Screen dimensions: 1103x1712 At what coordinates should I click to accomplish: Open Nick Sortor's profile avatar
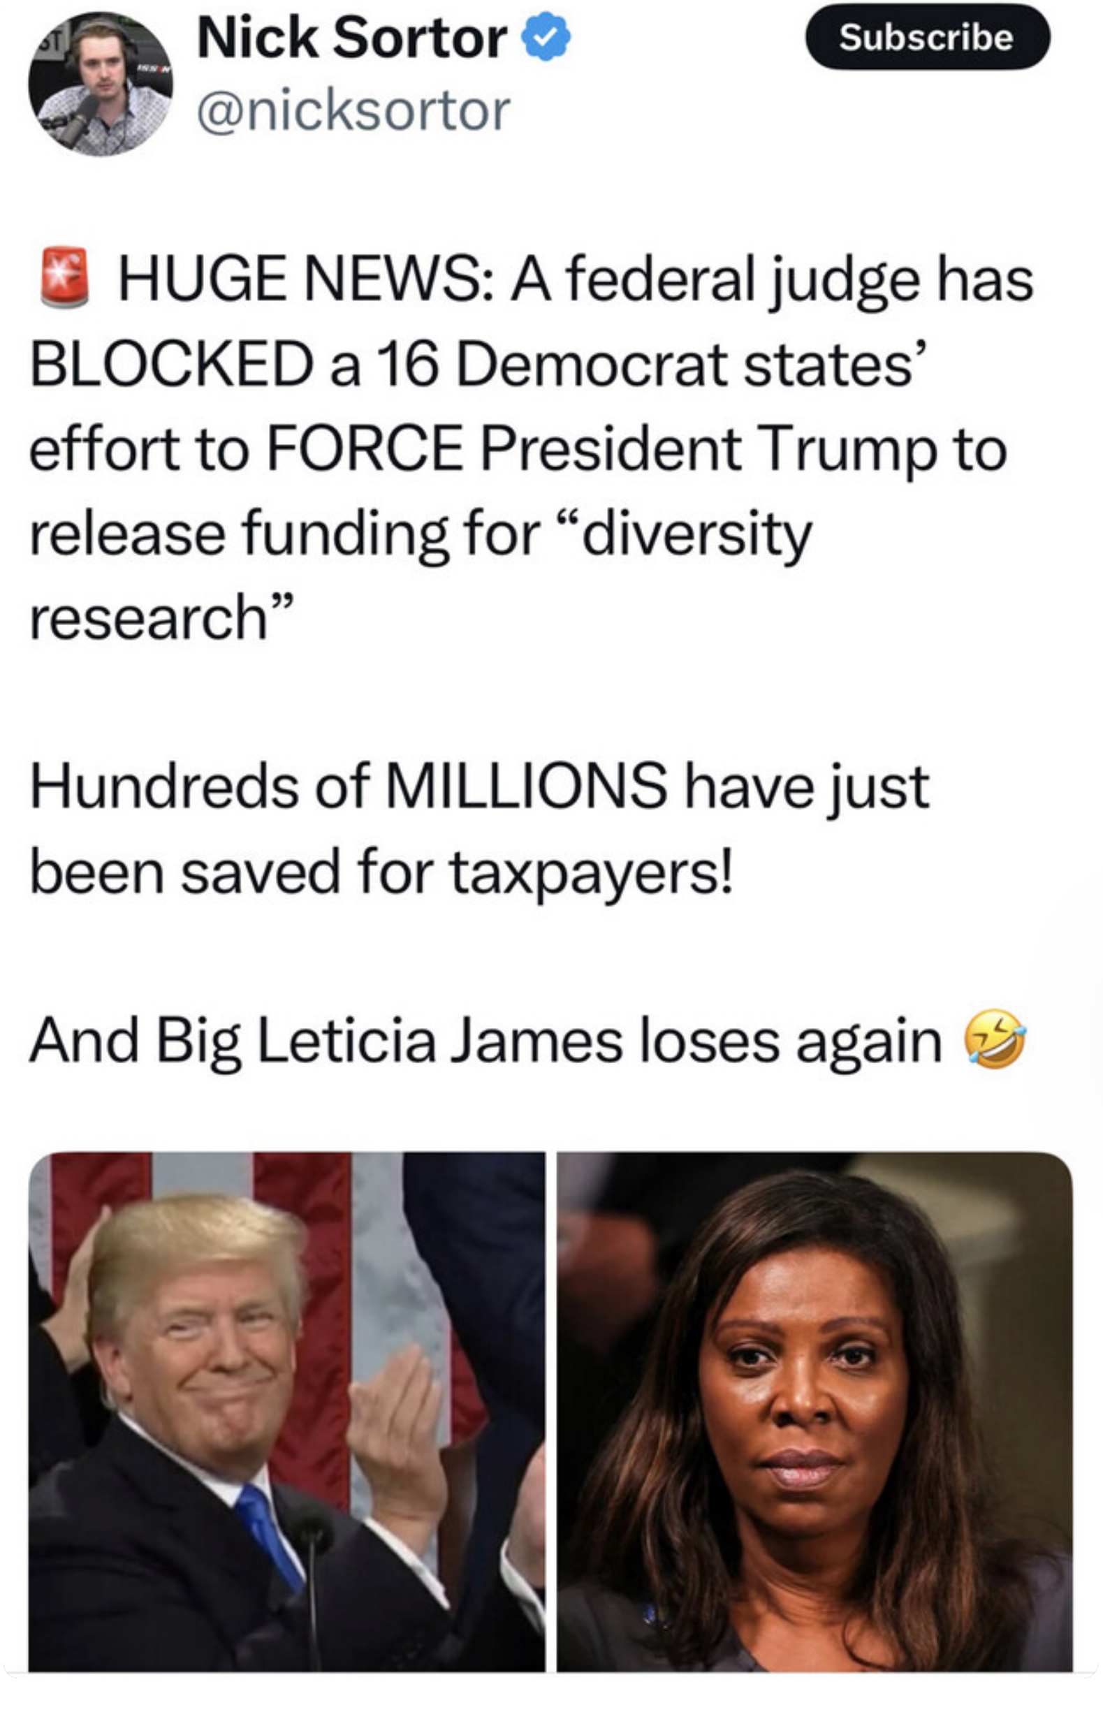coord(101,84)
